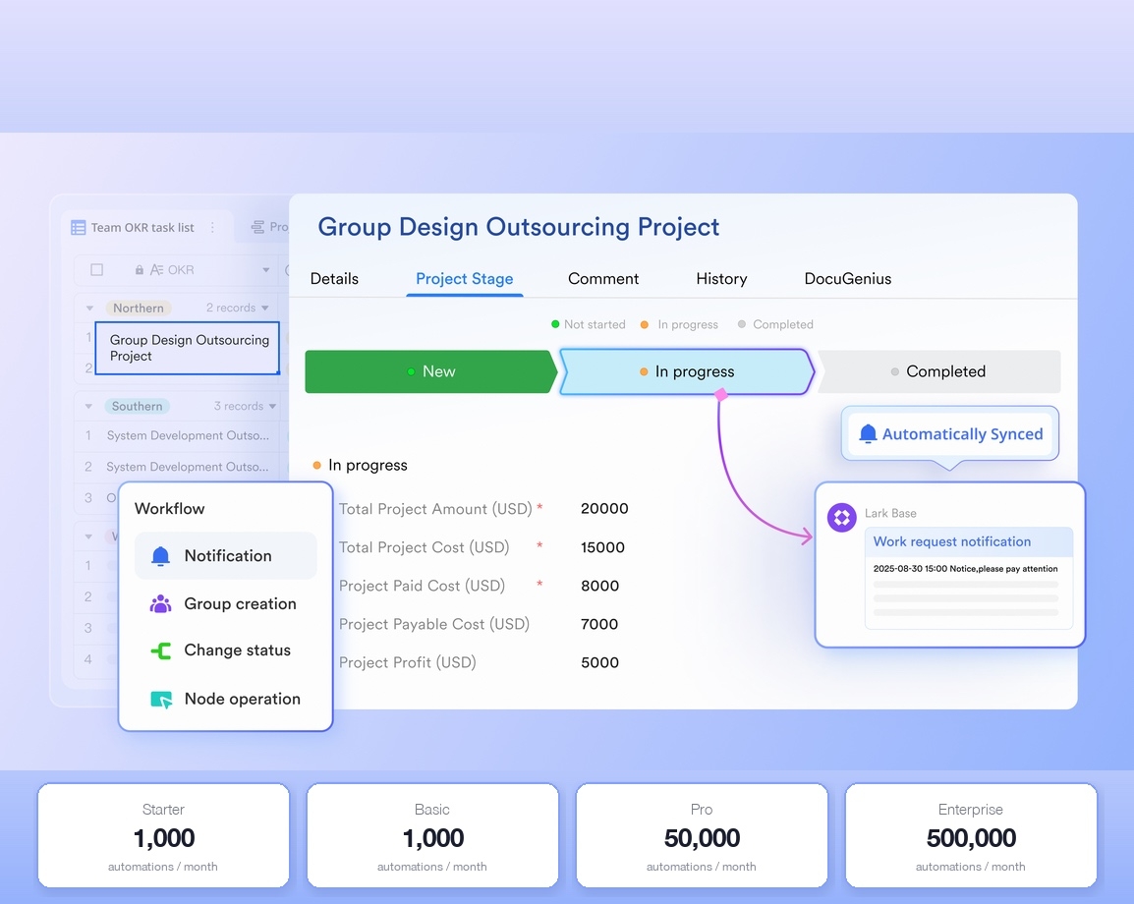The height and width of the screenshot is (904, 1134).
Task: Open the OKR column dropdown arrow
Action: coord(266,270)
